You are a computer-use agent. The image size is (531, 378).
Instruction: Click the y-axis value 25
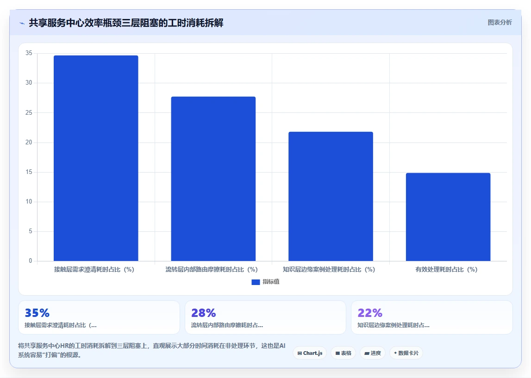pos(29,112)
